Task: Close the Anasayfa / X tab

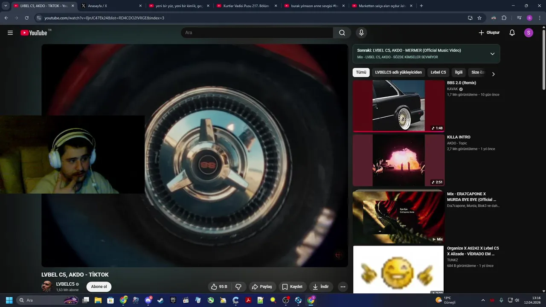Action: [x=140, y=6]
